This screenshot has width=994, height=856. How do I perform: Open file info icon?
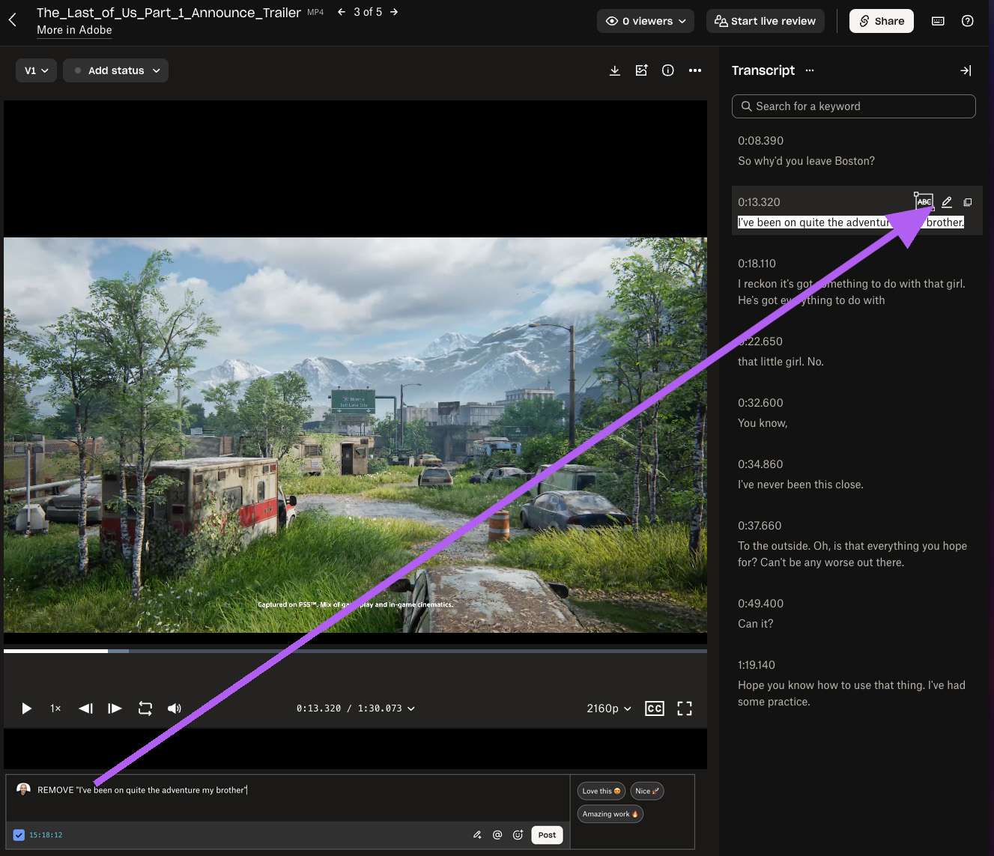coord(668,70)
